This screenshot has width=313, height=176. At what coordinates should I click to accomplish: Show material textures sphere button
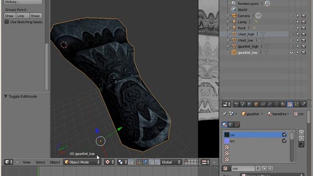click(225, 125)
